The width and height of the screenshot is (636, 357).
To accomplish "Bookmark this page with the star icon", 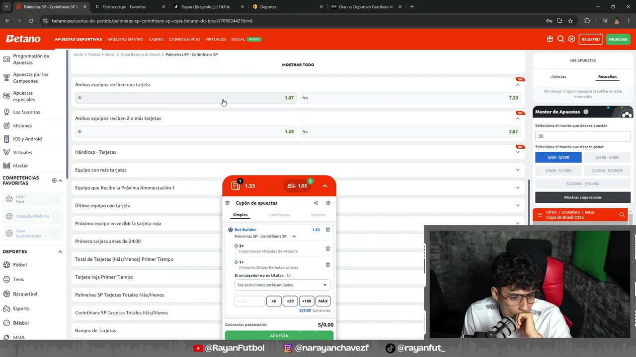I will tap(570, 21).
